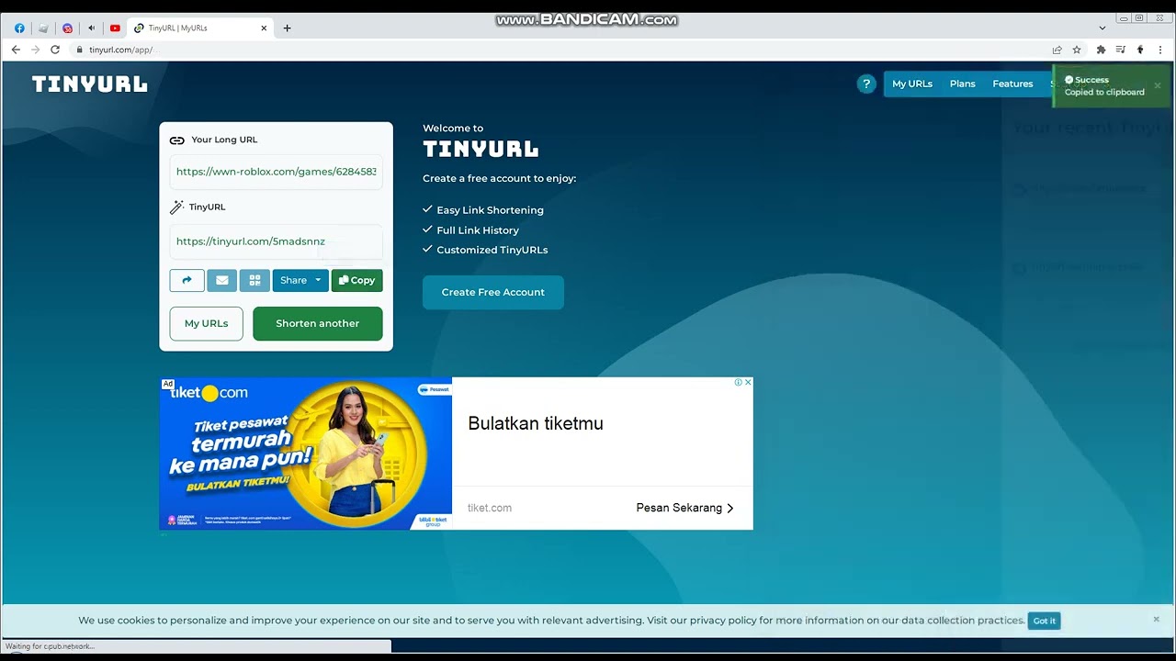
Task: Copy the TinyURL to clipboard
Action: [356, 280]
